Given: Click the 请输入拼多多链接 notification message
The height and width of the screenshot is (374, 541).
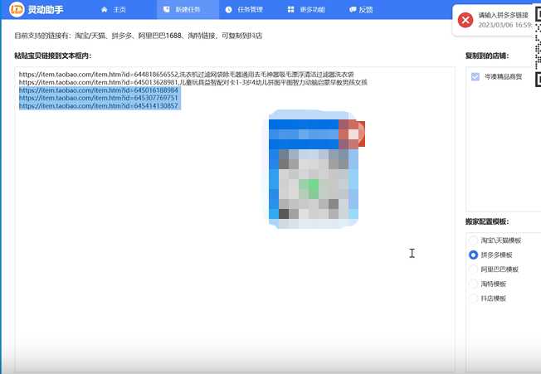Looking at the screenshot, I should pyautogui.click(x=503, y=16).
